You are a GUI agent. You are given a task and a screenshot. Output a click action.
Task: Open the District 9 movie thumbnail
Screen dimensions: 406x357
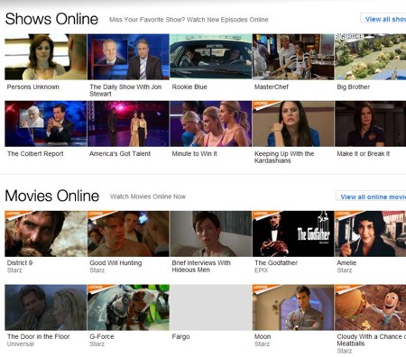tap(46, 233)
